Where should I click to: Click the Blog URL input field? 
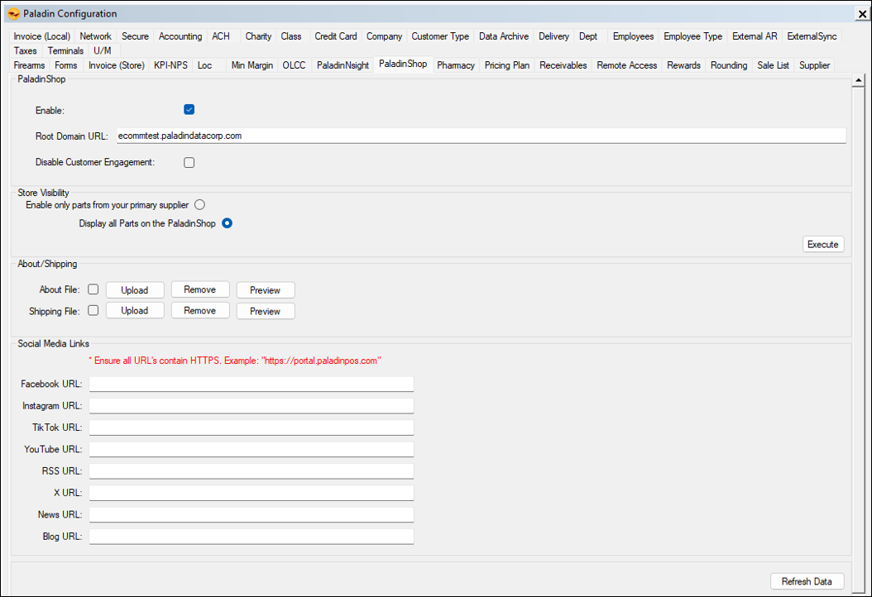[x=252, y=537]
